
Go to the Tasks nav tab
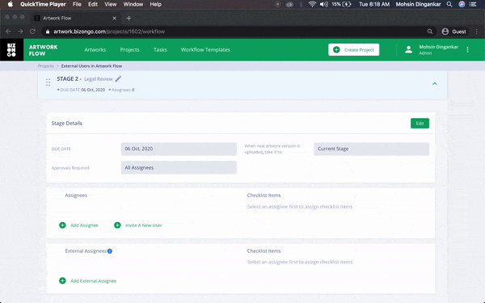[x=160, y=50]
